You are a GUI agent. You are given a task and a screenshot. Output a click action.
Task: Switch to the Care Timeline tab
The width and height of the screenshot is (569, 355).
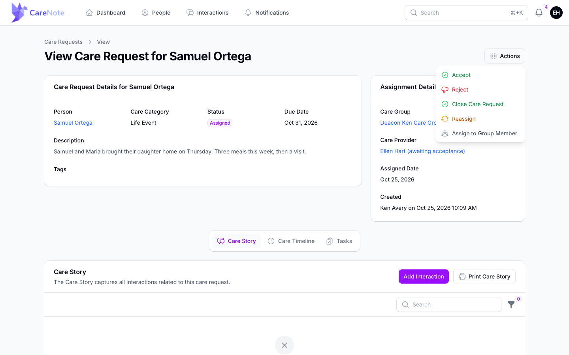pos(291,241)
